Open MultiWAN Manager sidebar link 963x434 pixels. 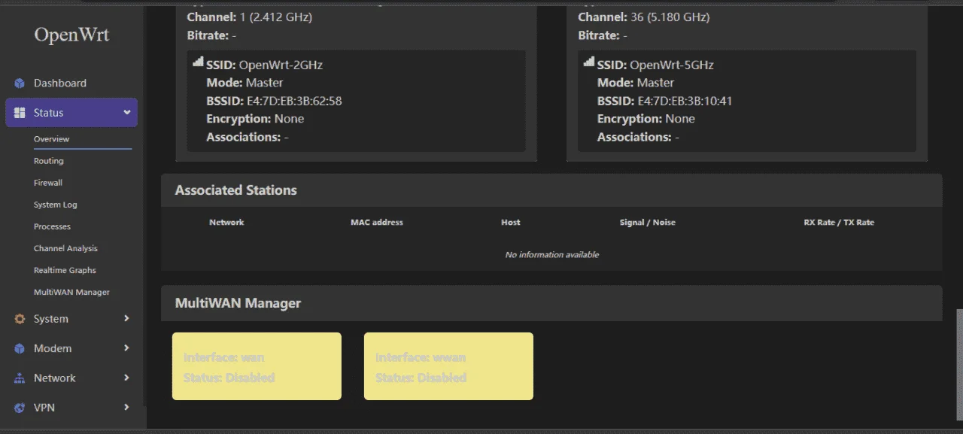point(71,292)
